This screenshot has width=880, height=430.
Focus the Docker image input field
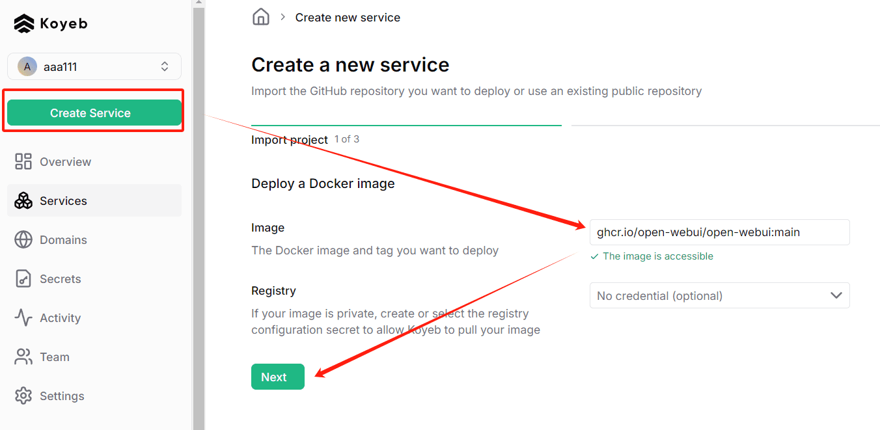click(x=719, y=232)
